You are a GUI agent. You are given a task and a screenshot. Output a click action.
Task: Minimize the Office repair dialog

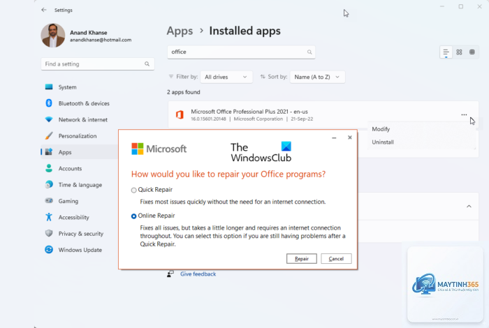point(334,137)
